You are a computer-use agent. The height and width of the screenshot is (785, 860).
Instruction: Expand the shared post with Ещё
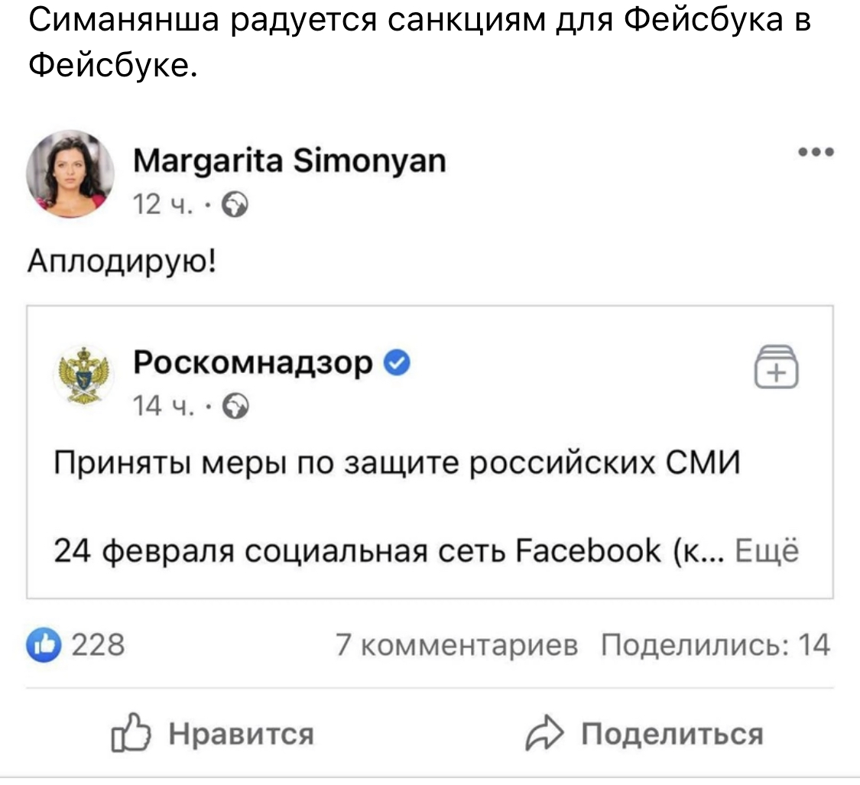tap(767, 550)
